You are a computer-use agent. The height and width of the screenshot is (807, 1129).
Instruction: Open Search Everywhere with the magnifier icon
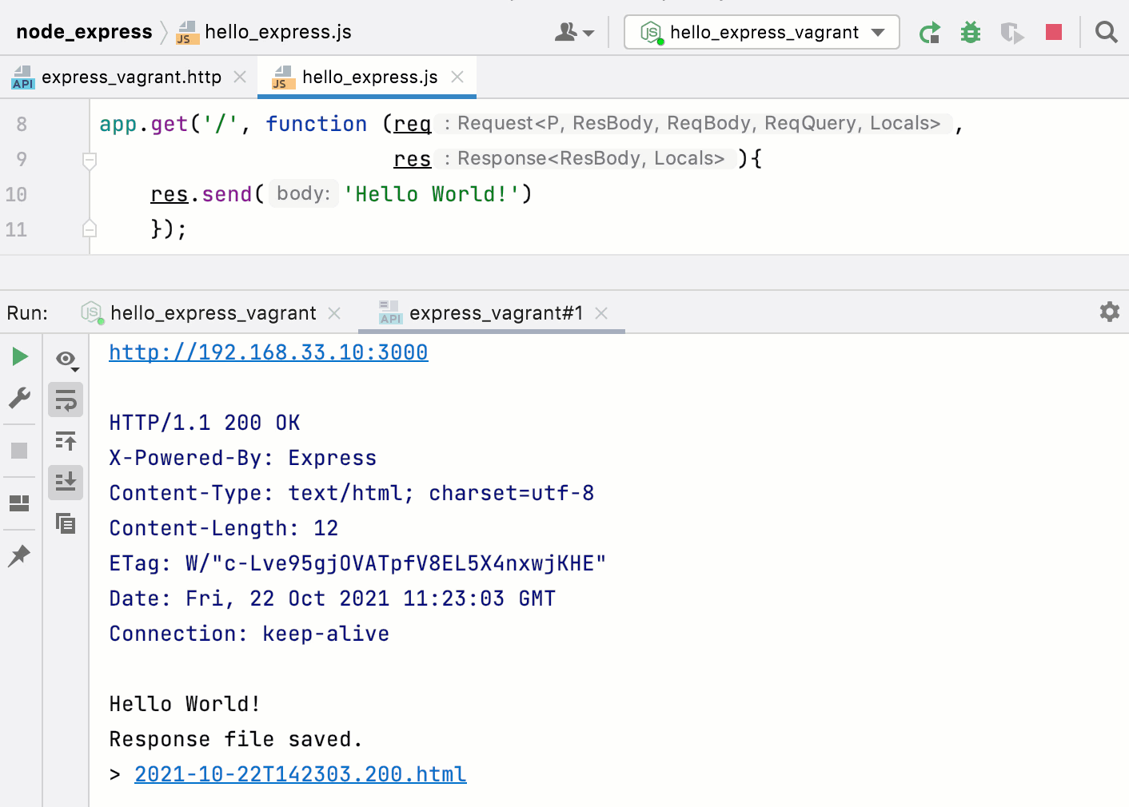(x=1107, y=32)
